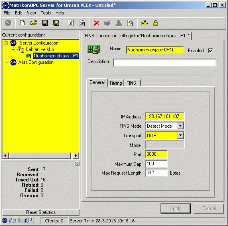Screen dimensions: 228x226
Task: Click the Name input field
Action: click(x=155, y=50)
